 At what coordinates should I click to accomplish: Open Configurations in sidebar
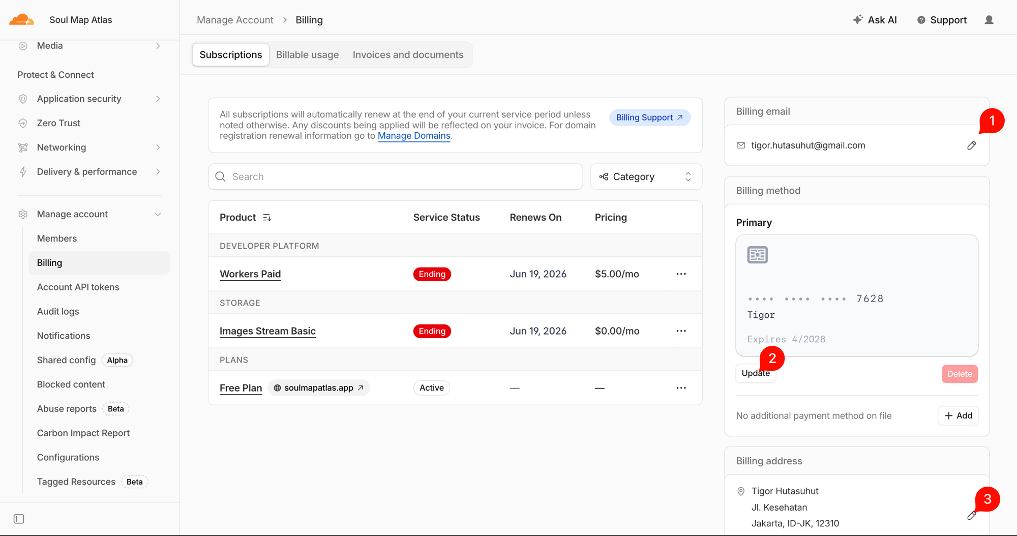click(x=68, y=457)
